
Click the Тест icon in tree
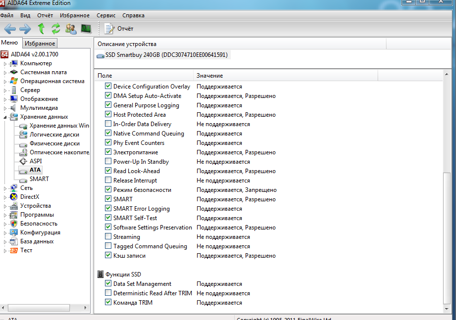[14, 250]
